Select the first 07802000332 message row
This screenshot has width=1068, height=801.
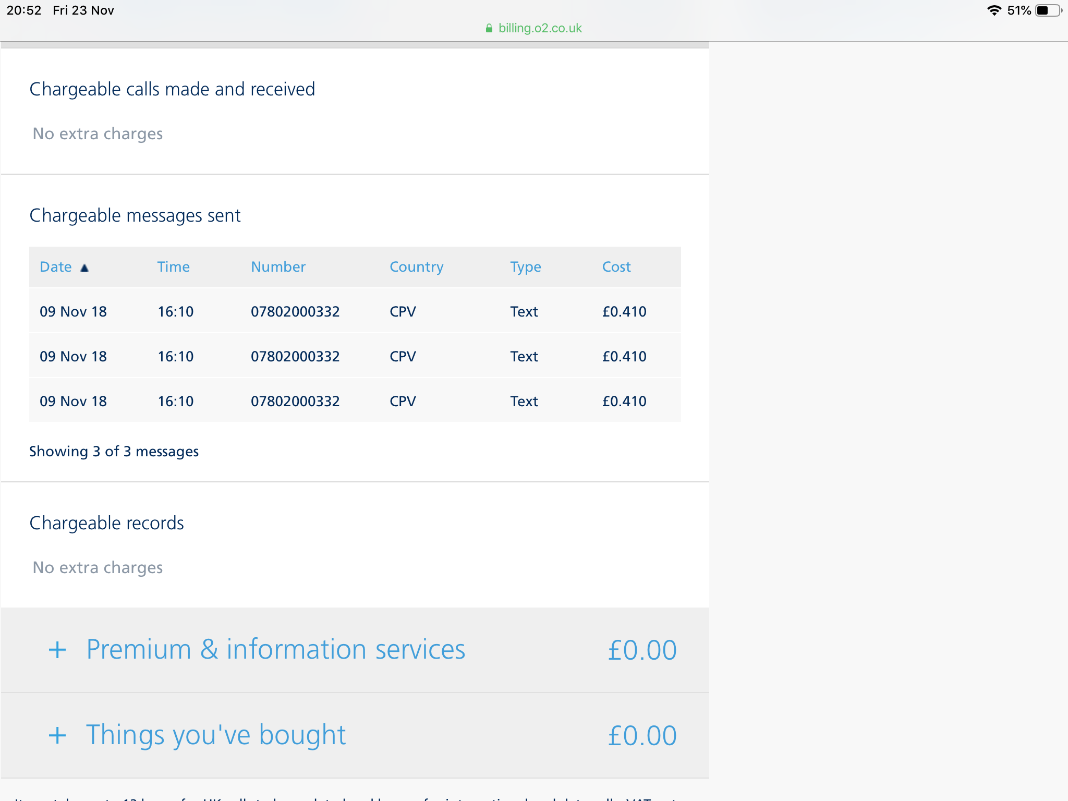(x=295, y=312)
